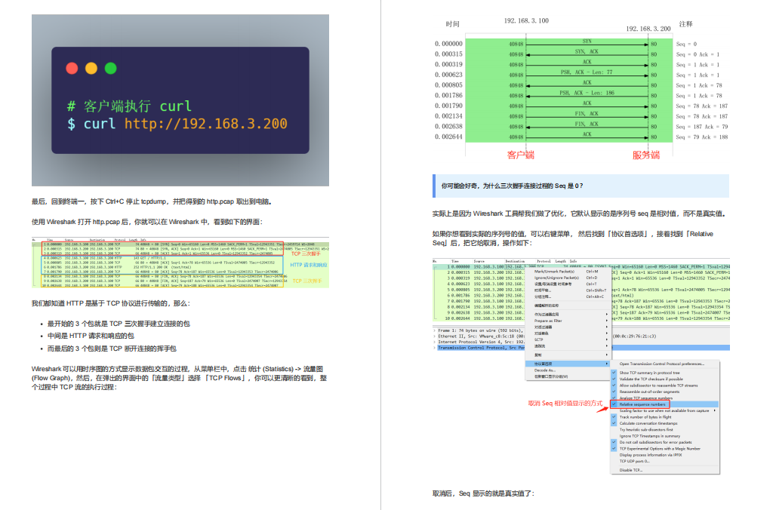Click the green dot on the terminal window
The width and height of the screenshot is (776, 510).
111,68
